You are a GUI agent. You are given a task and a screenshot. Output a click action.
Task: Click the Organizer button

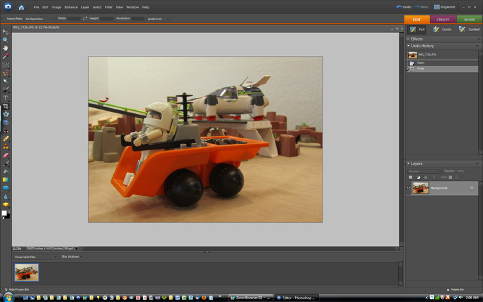444,7
